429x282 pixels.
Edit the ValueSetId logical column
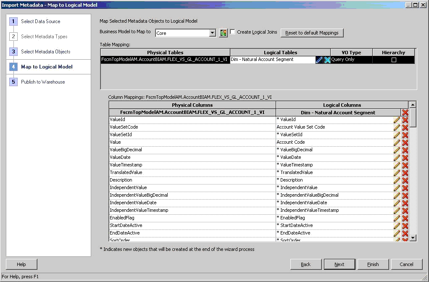tap(397, 135)
